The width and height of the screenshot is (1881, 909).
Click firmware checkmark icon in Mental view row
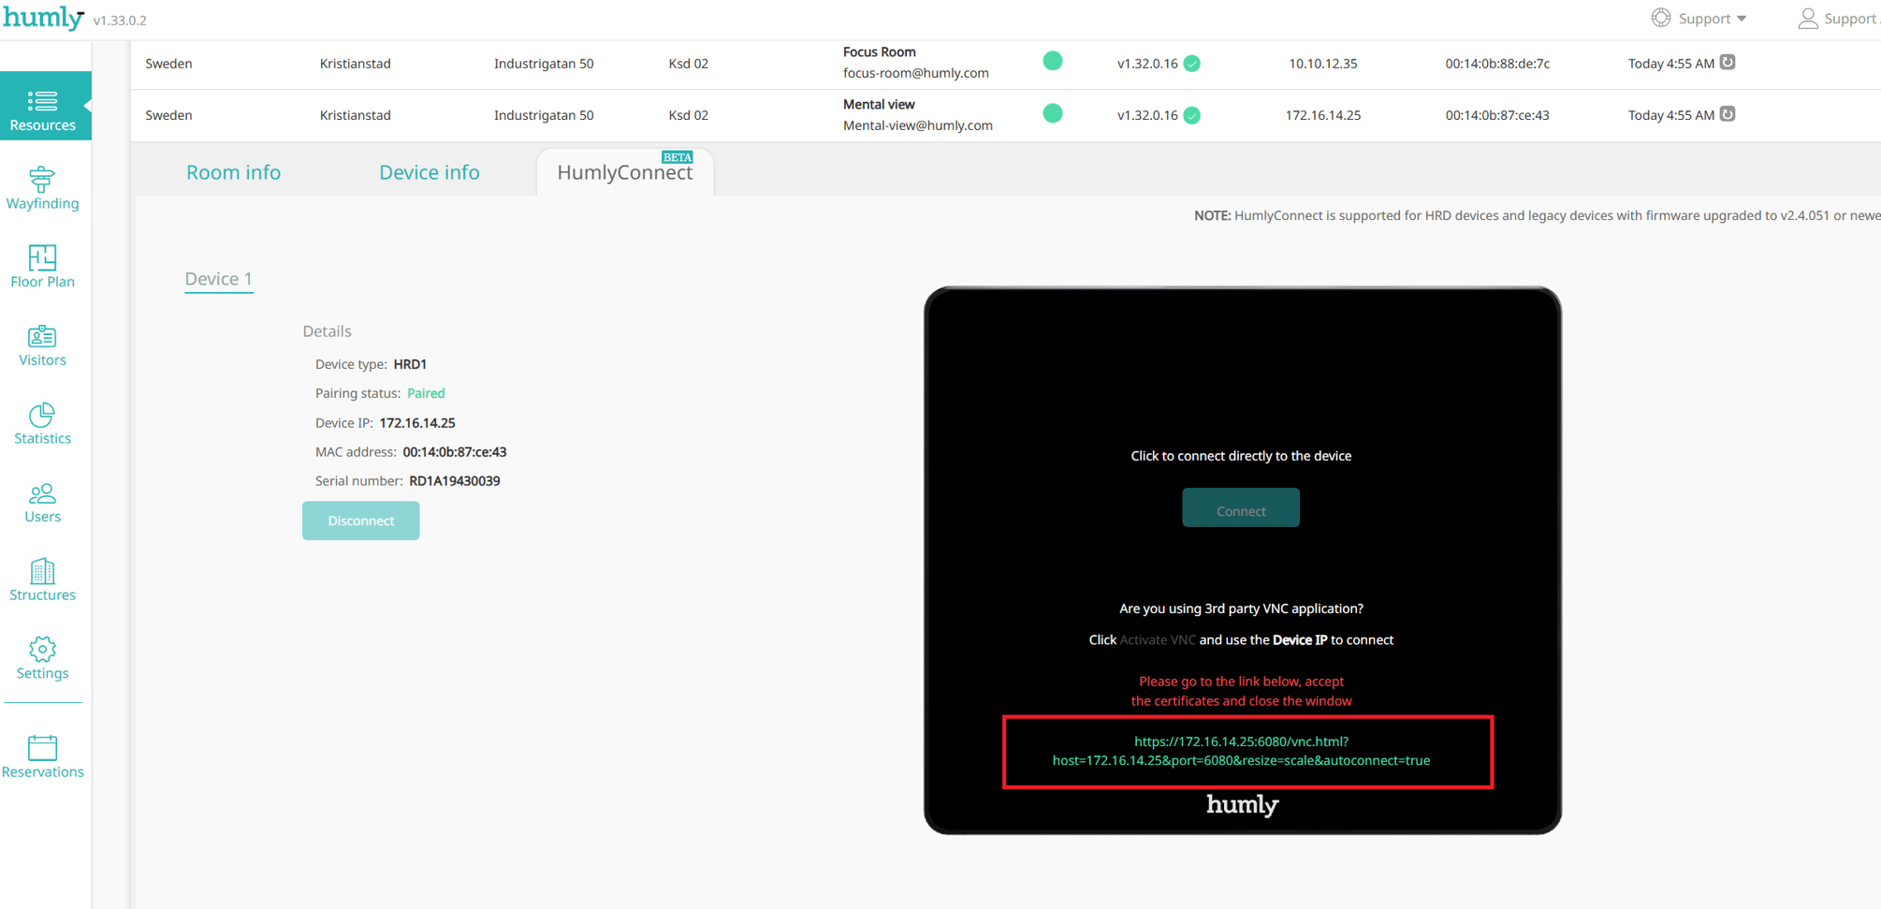coord(1192,115)
